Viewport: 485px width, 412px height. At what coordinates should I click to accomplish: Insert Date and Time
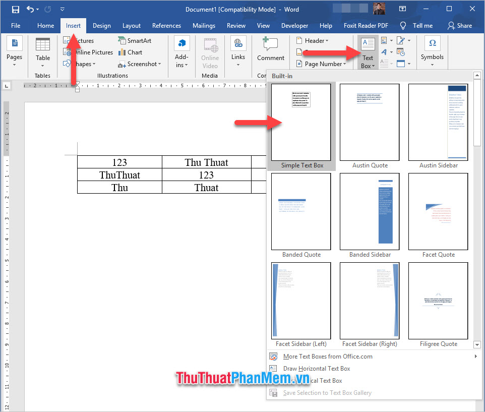pyautogui.click(x=401, y=52)
